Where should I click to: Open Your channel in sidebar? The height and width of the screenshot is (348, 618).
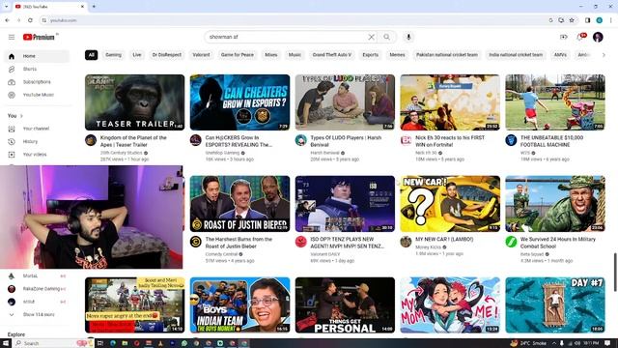pos(38,129)
